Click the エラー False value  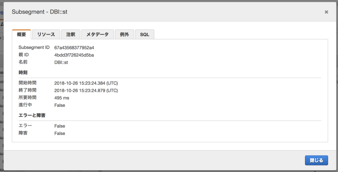tap(60, 126)
